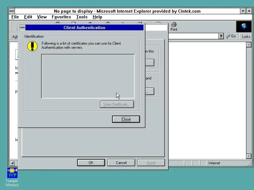Click the Print toolbar icon
Viewport: 254px width, 190px height.
174,27
